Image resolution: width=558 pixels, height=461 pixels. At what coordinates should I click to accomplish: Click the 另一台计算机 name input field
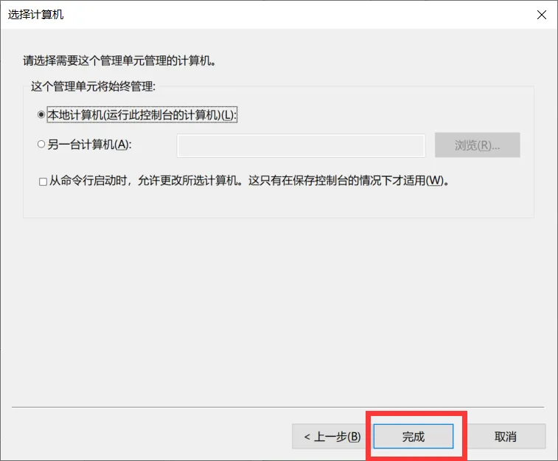pyautogui.click(x=301, y=145)
